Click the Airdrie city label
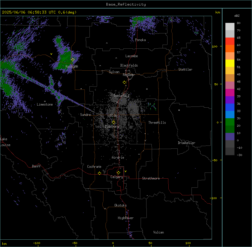Screen dimensions: 252x247 click(x=118, y=158)
